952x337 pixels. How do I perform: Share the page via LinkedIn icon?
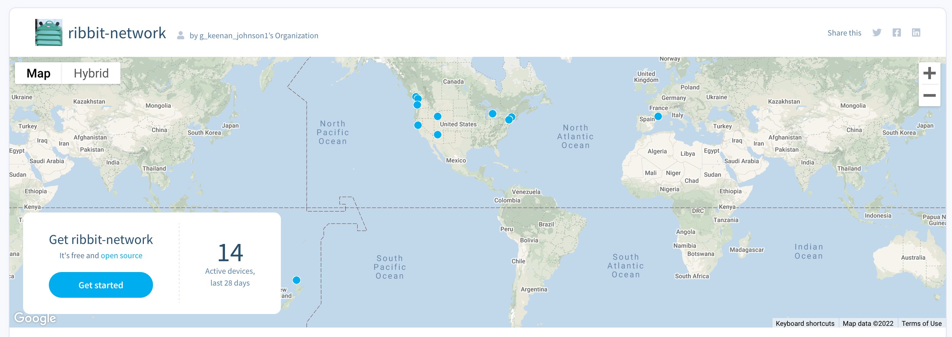click(916, 32)
